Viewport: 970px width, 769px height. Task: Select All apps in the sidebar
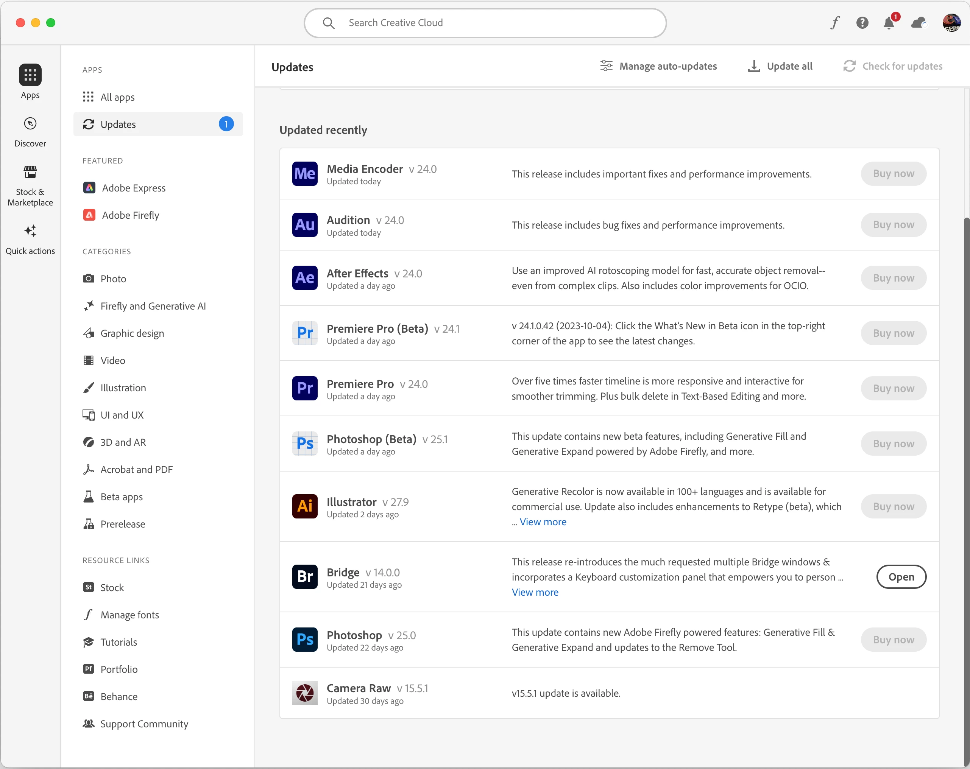pyautogui.click(x=117, y=97)
